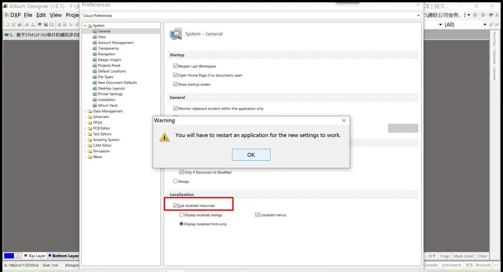Click the LS layer set button
This screenshot has width=503, height=272.
tap(18, 256)
